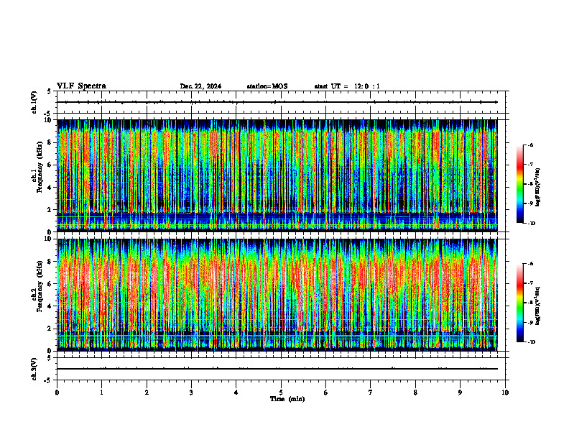The image size is (569, 440).
Task: Click the ch.1 color scale bar
Action: (x=519, y=184)
